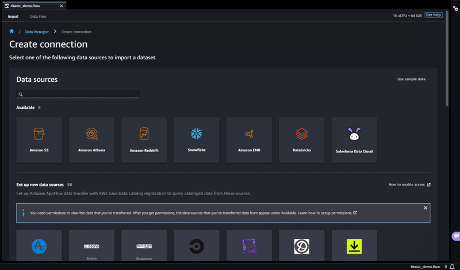
Task: Click the Get help button
Action: [x=434, y=15]
